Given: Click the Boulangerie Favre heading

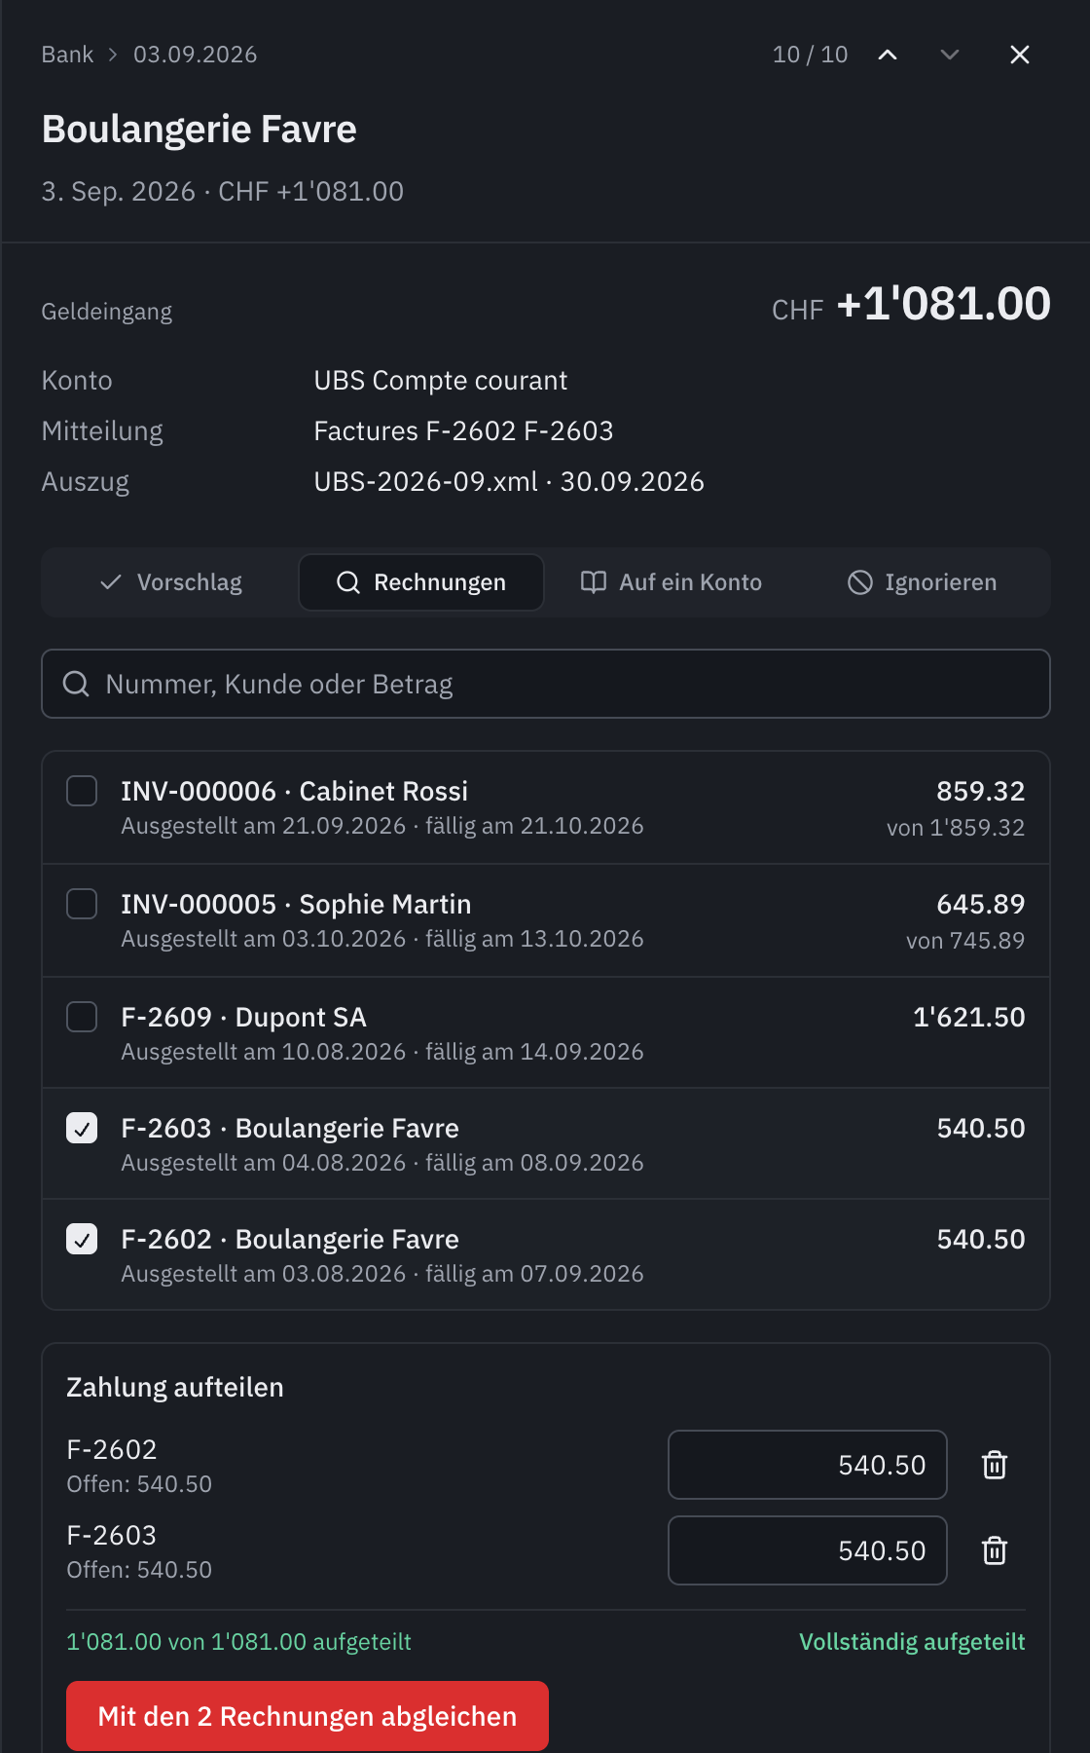Looking at the screenshot, I should (200, 130).
